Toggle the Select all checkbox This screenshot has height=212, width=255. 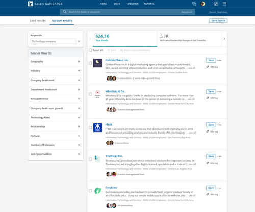(x=90, y=50)
